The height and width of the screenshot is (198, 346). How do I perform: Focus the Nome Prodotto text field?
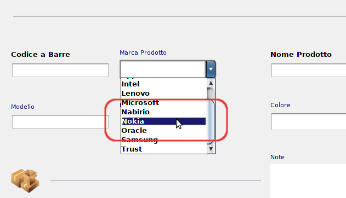[309, 70]
